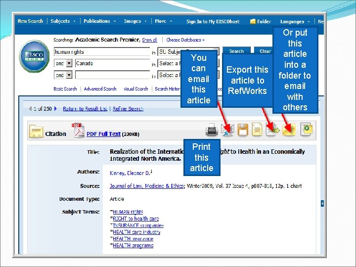The width and height of the screenshot is (356, 267).
Task: Open the 'and' operator dropdown on third row
Action: click(69, 75)
